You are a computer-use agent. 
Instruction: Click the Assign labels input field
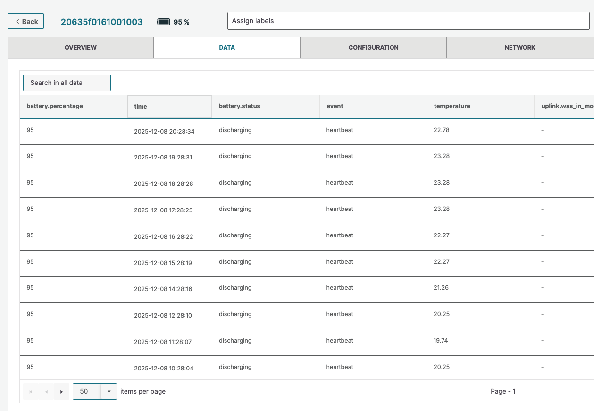click(x=408, y=21)
